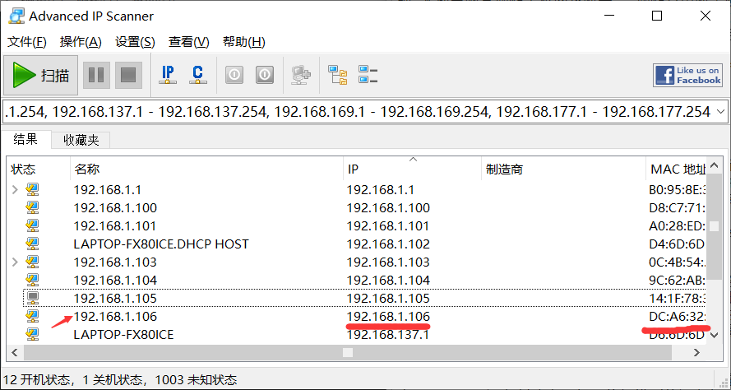
Task: Click the horizontal scrollbar thumb
Action: point(348,352)
